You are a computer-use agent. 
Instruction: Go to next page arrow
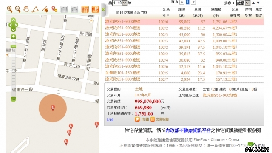click(x=193, y=2)
